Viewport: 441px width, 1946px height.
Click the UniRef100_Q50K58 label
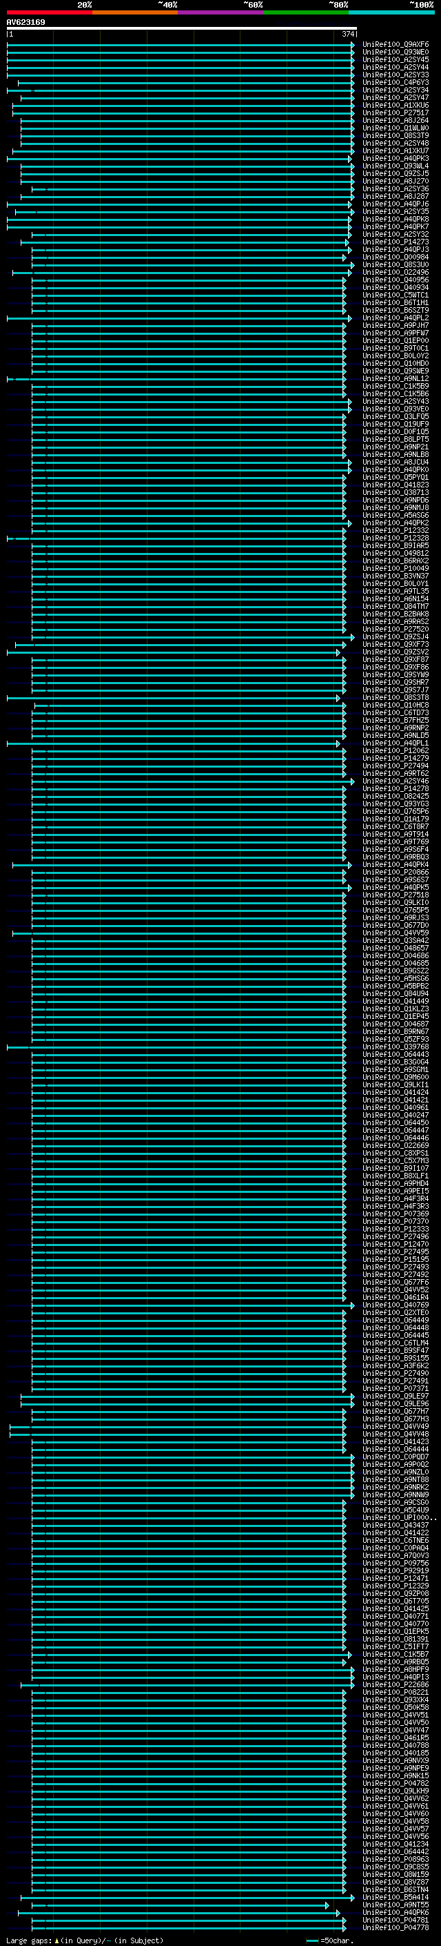click(395, 1707)
